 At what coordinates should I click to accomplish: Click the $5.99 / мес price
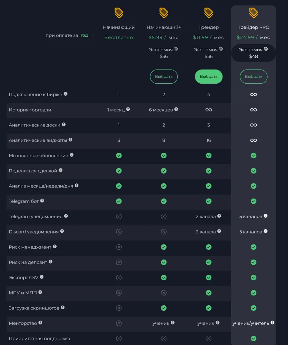pos(164,37)
